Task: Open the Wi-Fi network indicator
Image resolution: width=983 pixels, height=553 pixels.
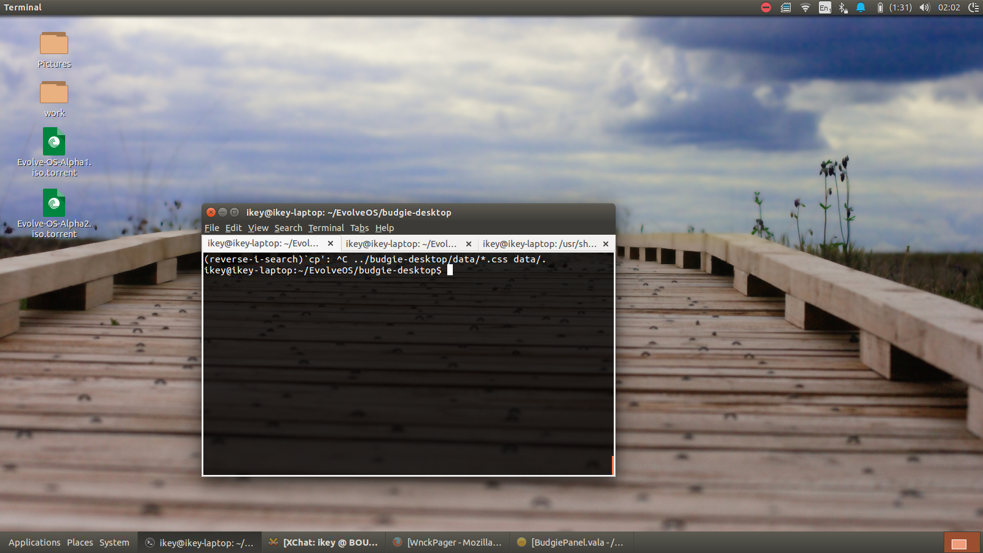Action: [805, 7]
